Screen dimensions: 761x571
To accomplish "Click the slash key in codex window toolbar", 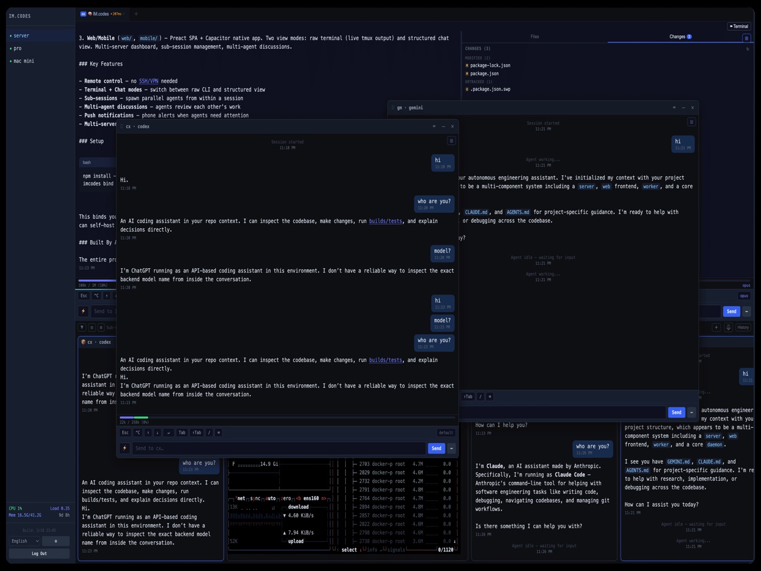I will click(209, 432).
